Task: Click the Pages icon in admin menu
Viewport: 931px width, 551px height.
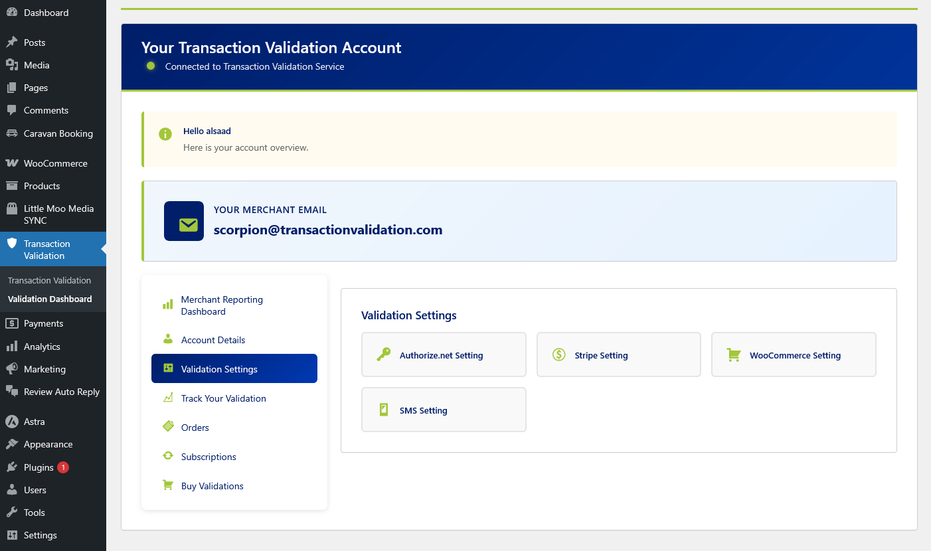Action: coord(12,88)
